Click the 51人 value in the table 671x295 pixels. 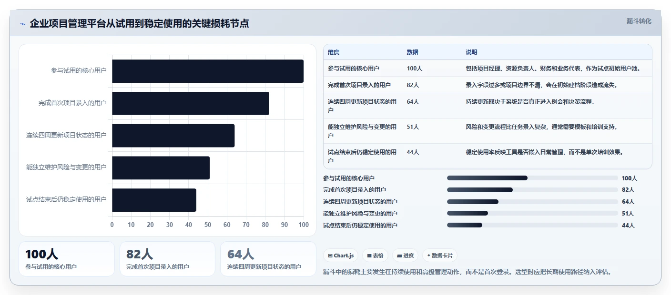point(413,127)
